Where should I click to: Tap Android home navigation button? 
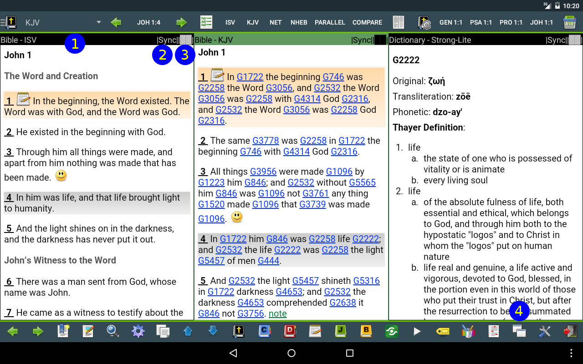click(x=291, y=353)
